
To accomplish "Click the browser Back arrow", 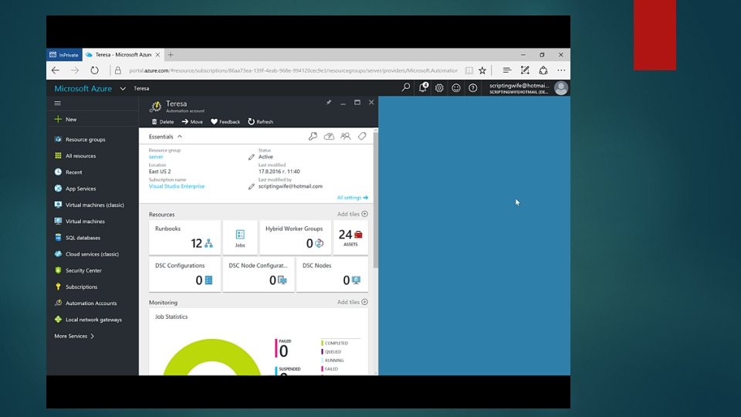I will tap(56, 70).
